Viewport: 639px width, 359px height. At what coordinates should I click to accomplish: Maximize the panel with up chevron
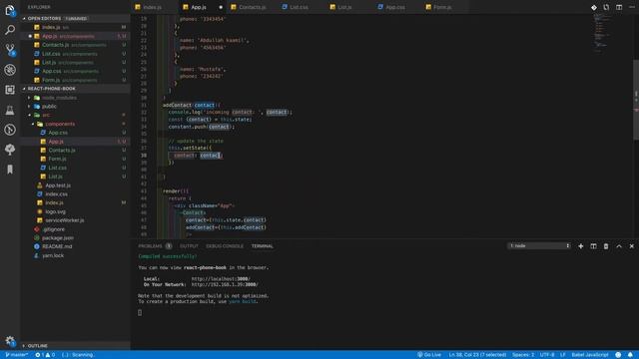pyautogui.click(x=619, y=246)
